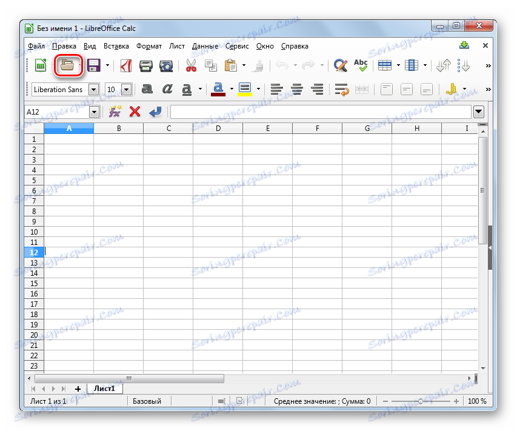This screenshot has width=517, height=431.
Task: Add a new sheet with plus button
Action: pyautogui.click(x=78, y=389)
